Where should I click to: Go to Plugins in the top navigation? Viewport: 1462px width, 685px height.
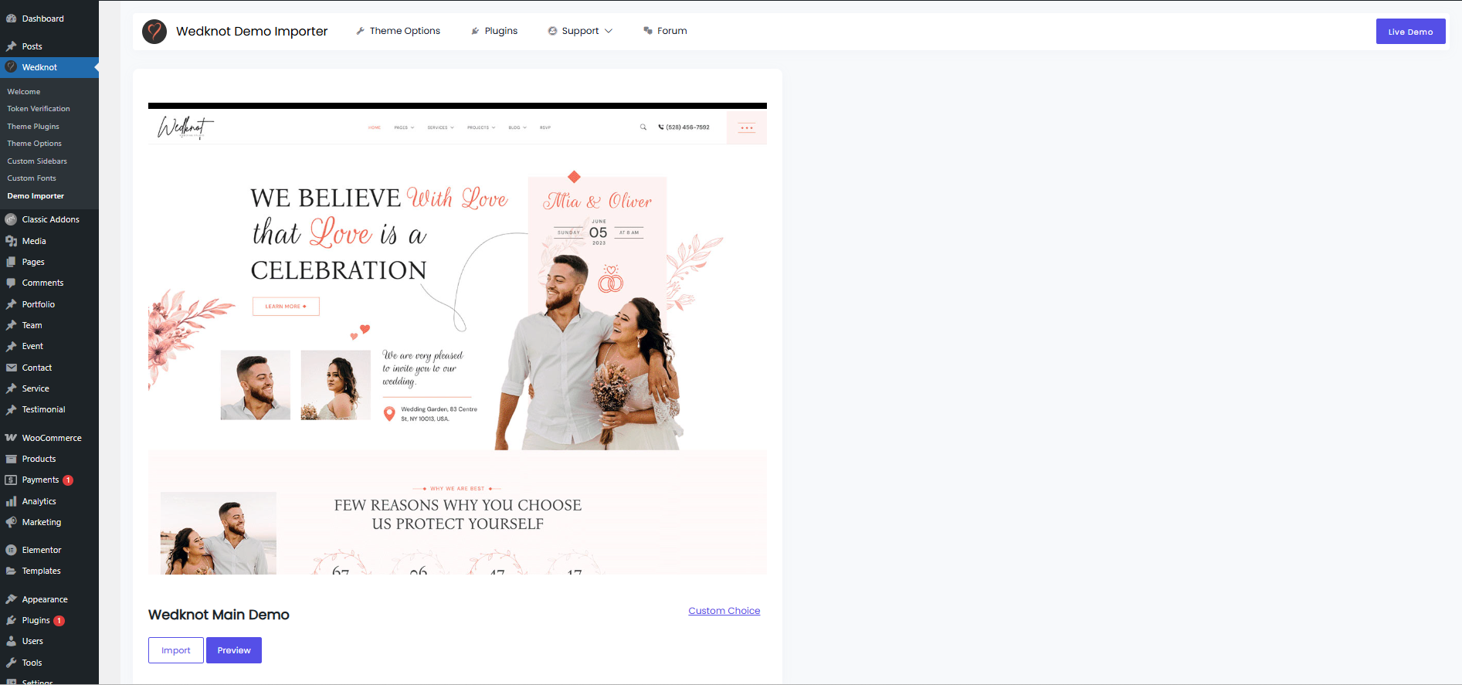tap(494, 31)
